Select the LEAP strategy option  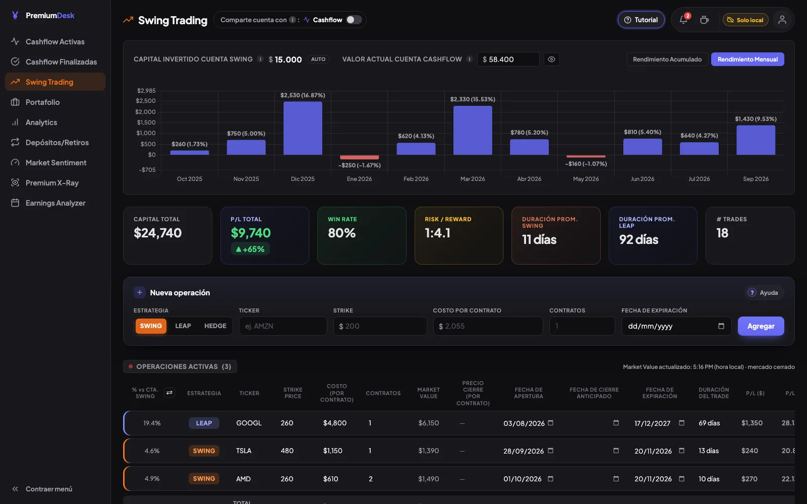[x=183, y=326]
